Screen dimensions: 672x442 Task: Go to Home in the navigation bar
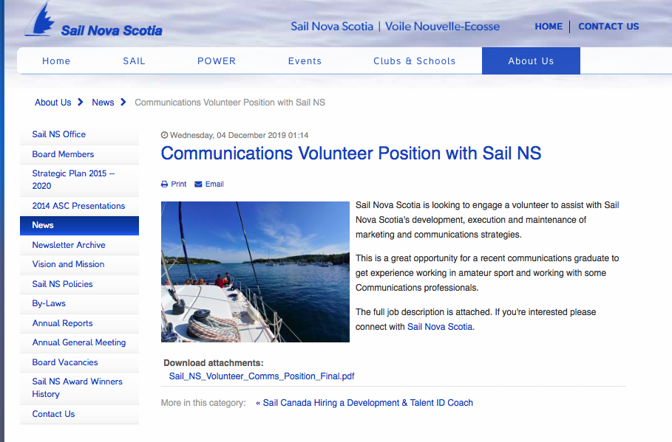56,61
